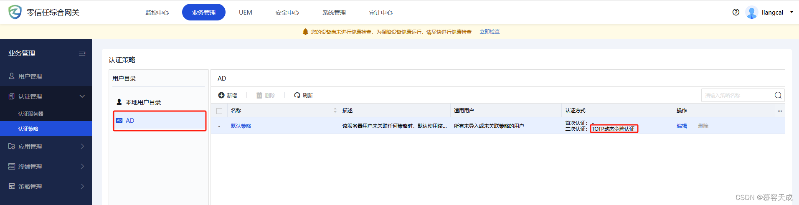Click the Zero Trust gateway logo icon
This screenshot has height=205, width=799.
pos(15,12)
